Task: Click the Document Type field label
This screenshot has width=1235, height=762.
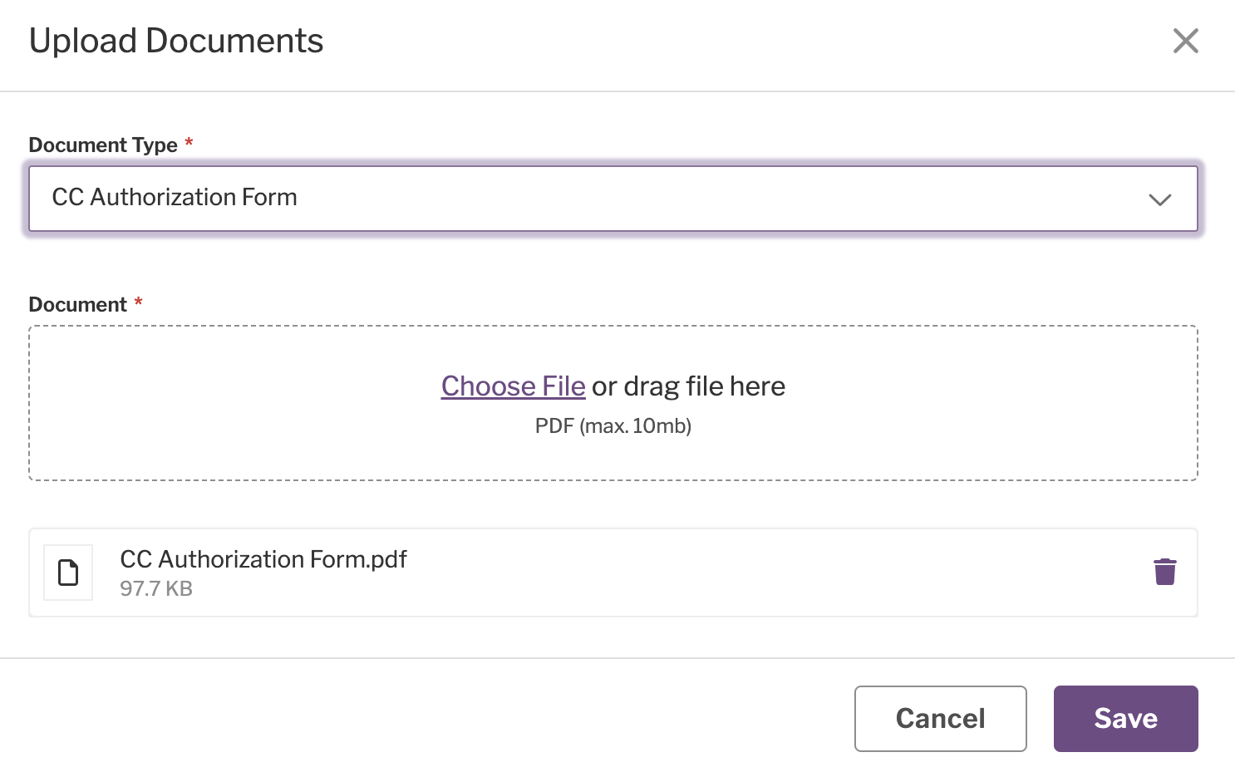Action: pos(103,145)
